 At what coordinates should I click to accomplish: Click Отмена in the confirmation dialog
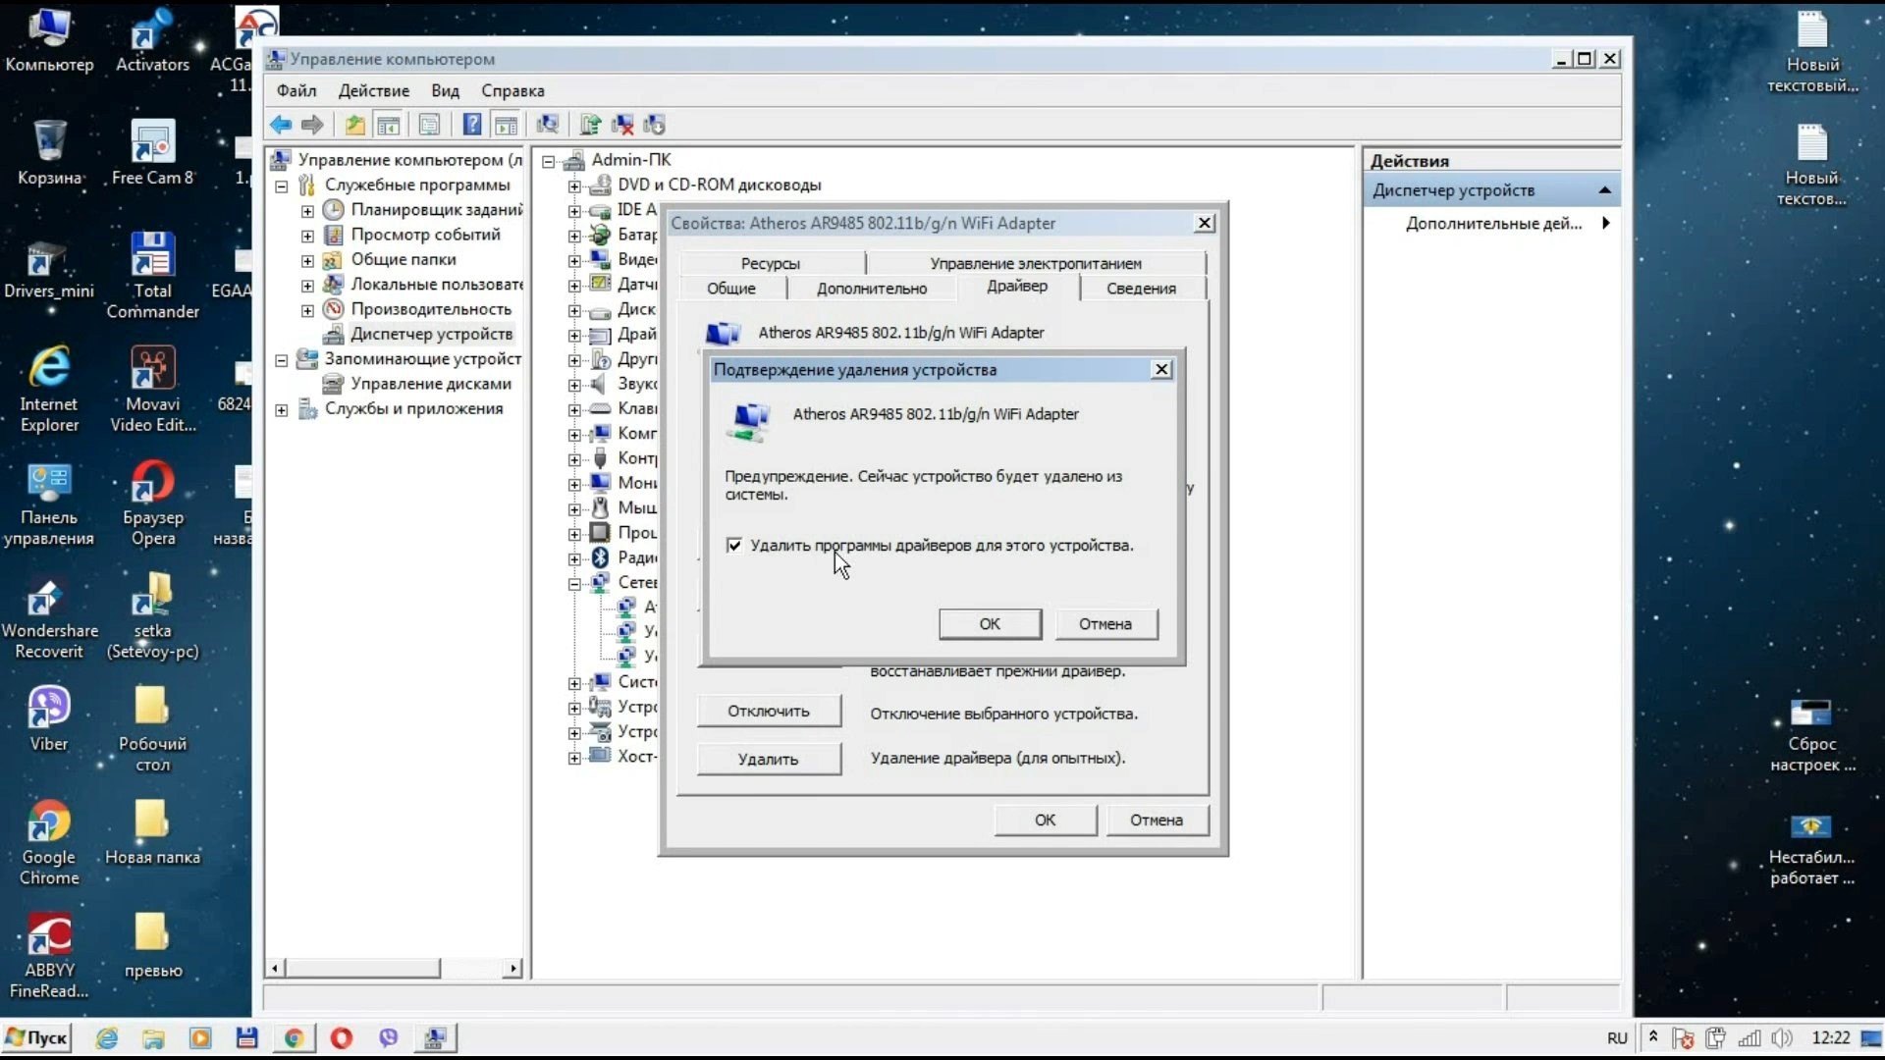(x=1105, y=623)
